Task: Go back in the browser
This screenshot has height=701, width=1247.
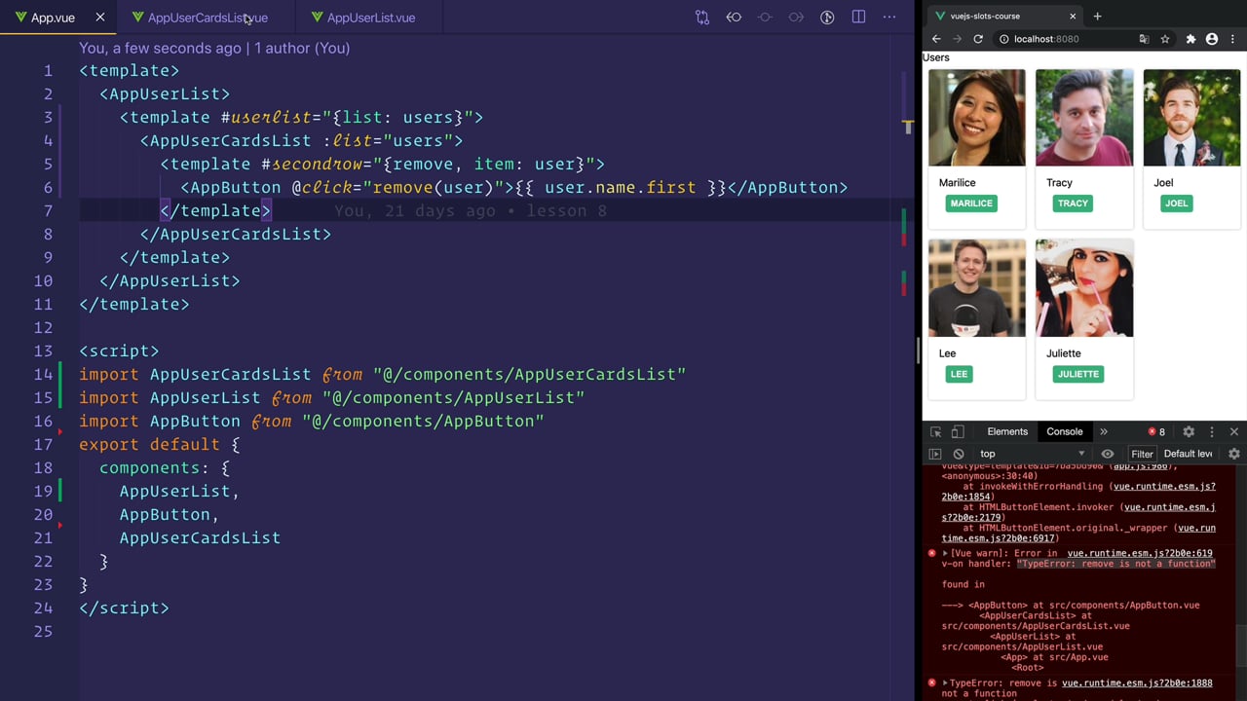Action: click(x=936, y=39)
